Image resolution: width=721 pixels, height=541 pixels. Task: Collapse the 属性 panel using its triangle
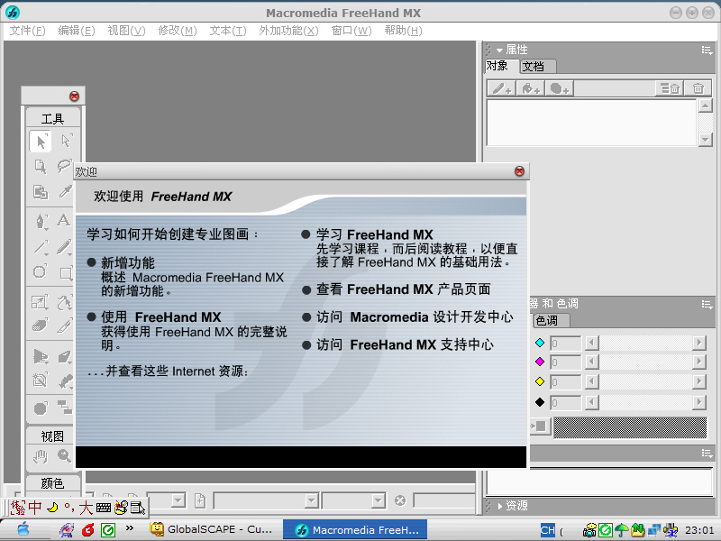(x=499, y=50)
